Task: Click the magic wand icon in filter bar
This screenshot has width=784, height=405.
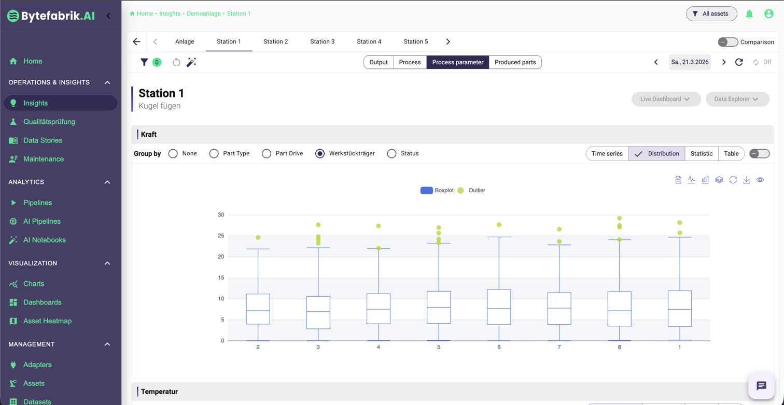Action: click(x=191, y=62)
